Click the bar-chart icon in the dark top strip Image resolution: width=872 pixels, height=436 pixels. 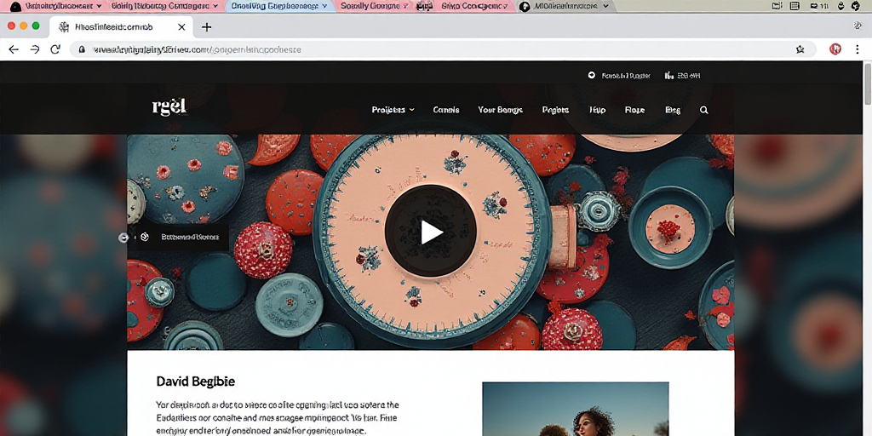669,75
